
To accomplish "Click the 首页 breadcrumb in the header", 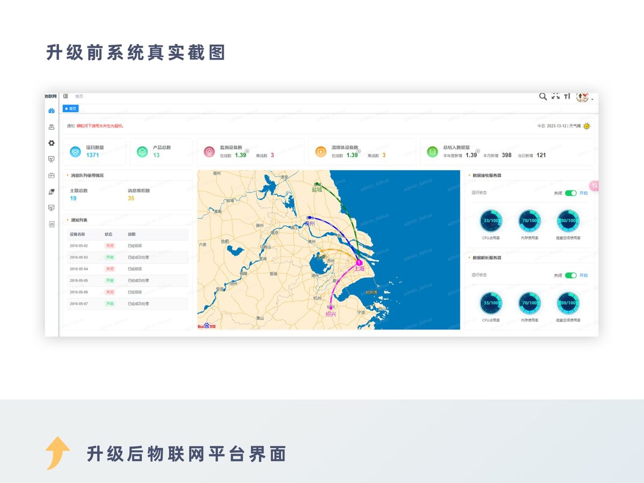I will (x=79, y=96).
